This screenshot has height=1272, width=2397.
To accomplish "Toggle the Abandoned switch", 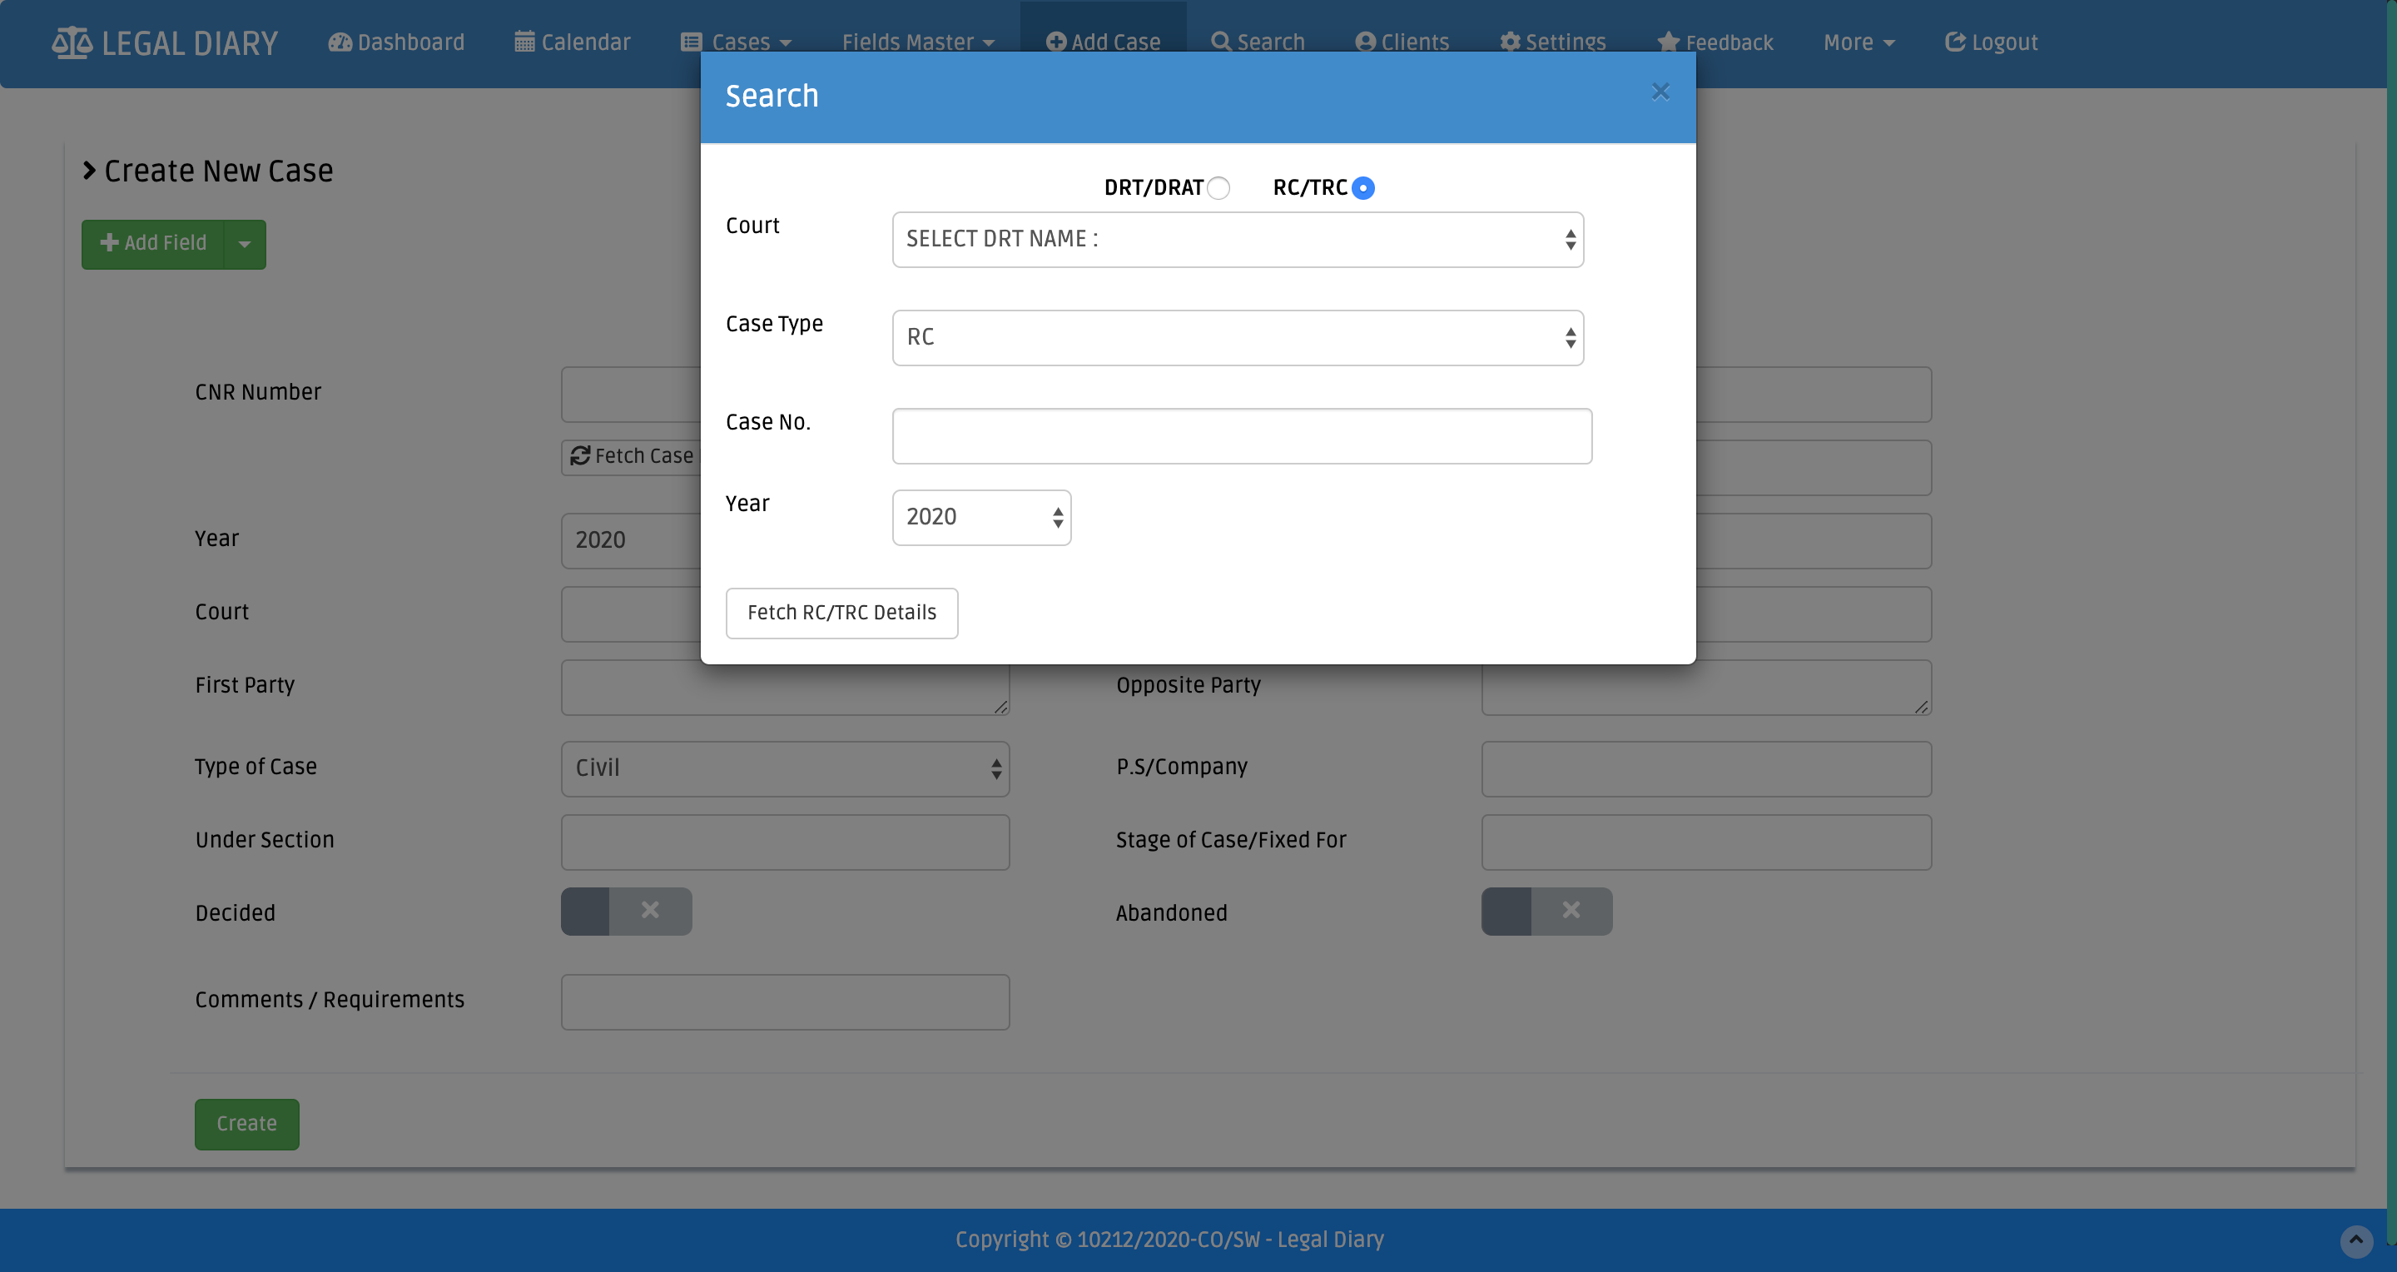I will [x=1546, y=911].
